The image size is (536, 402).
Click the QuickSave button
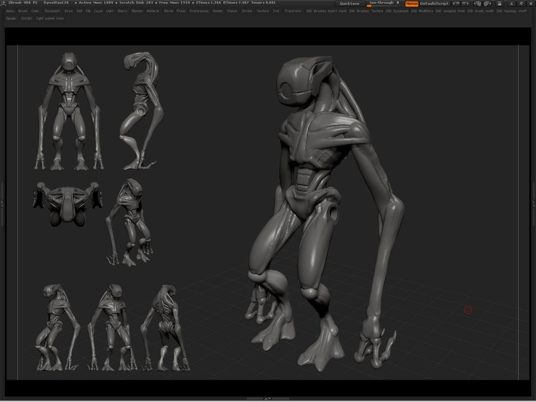point(349,3)
